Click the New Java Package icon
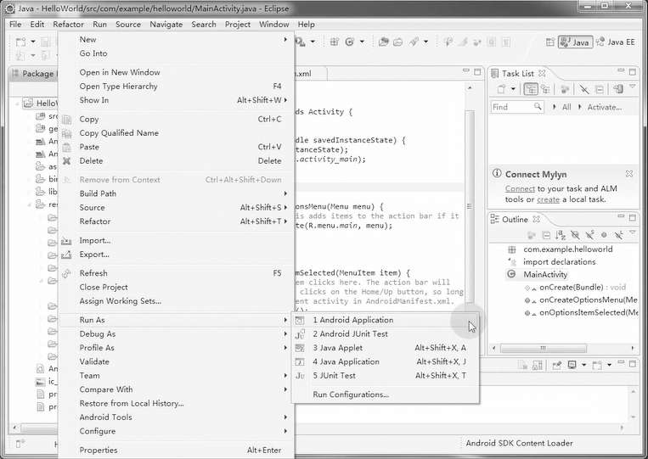 point(335,42)
